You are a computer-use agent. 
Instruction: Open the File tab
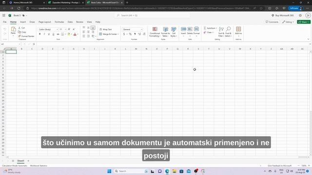pyautogui.click(x=5, y=22)
